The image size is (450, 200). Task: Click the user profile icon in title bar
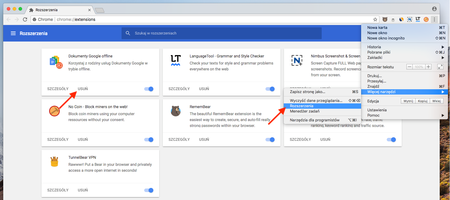(434, 9)
